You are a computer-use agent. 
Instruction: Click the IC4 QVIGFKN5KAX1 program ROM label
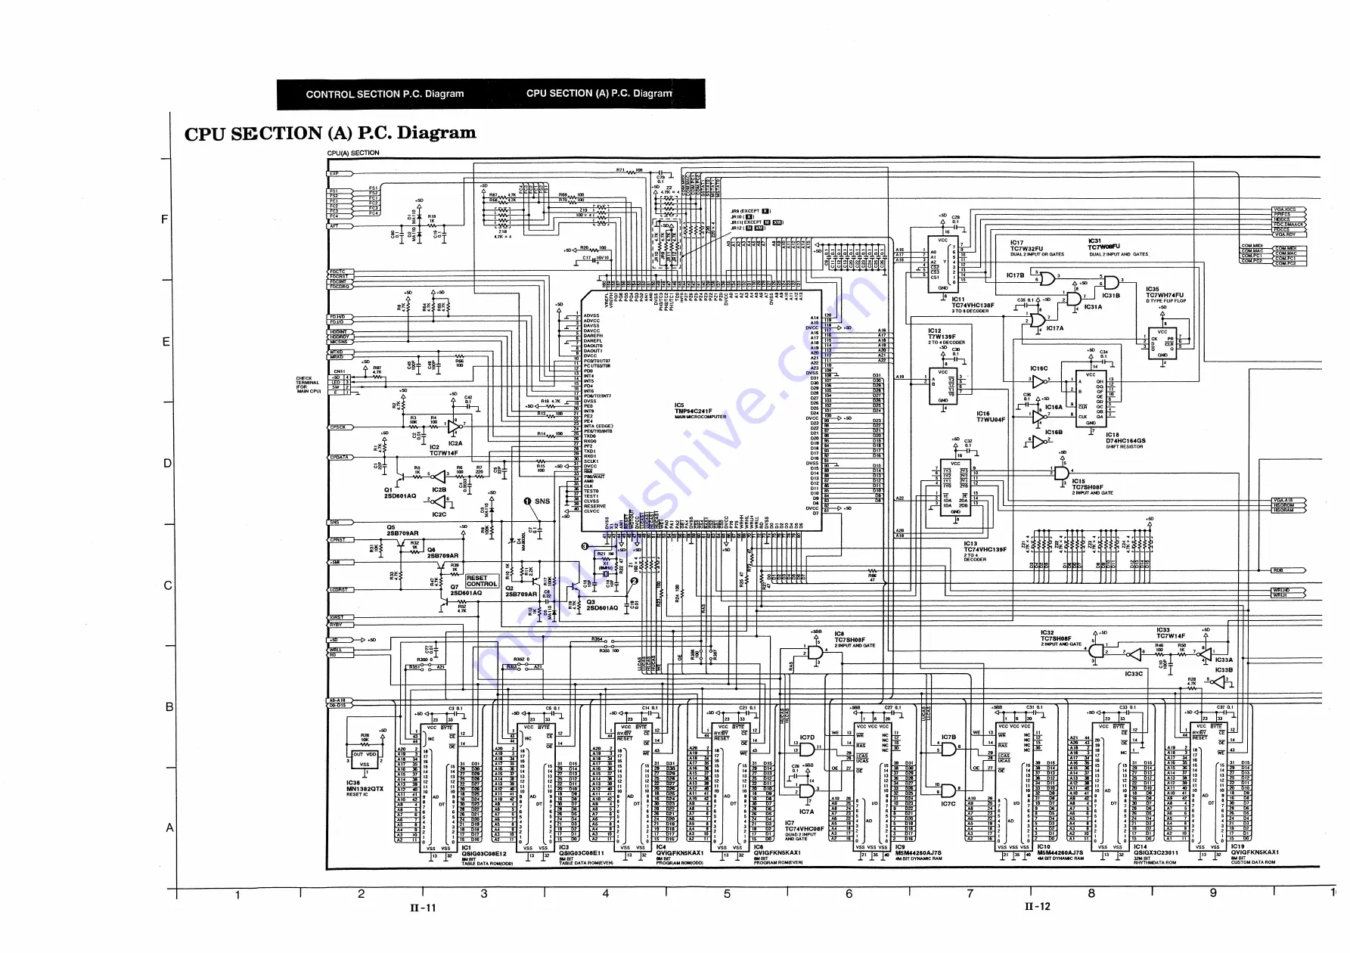tap(680, 855)
